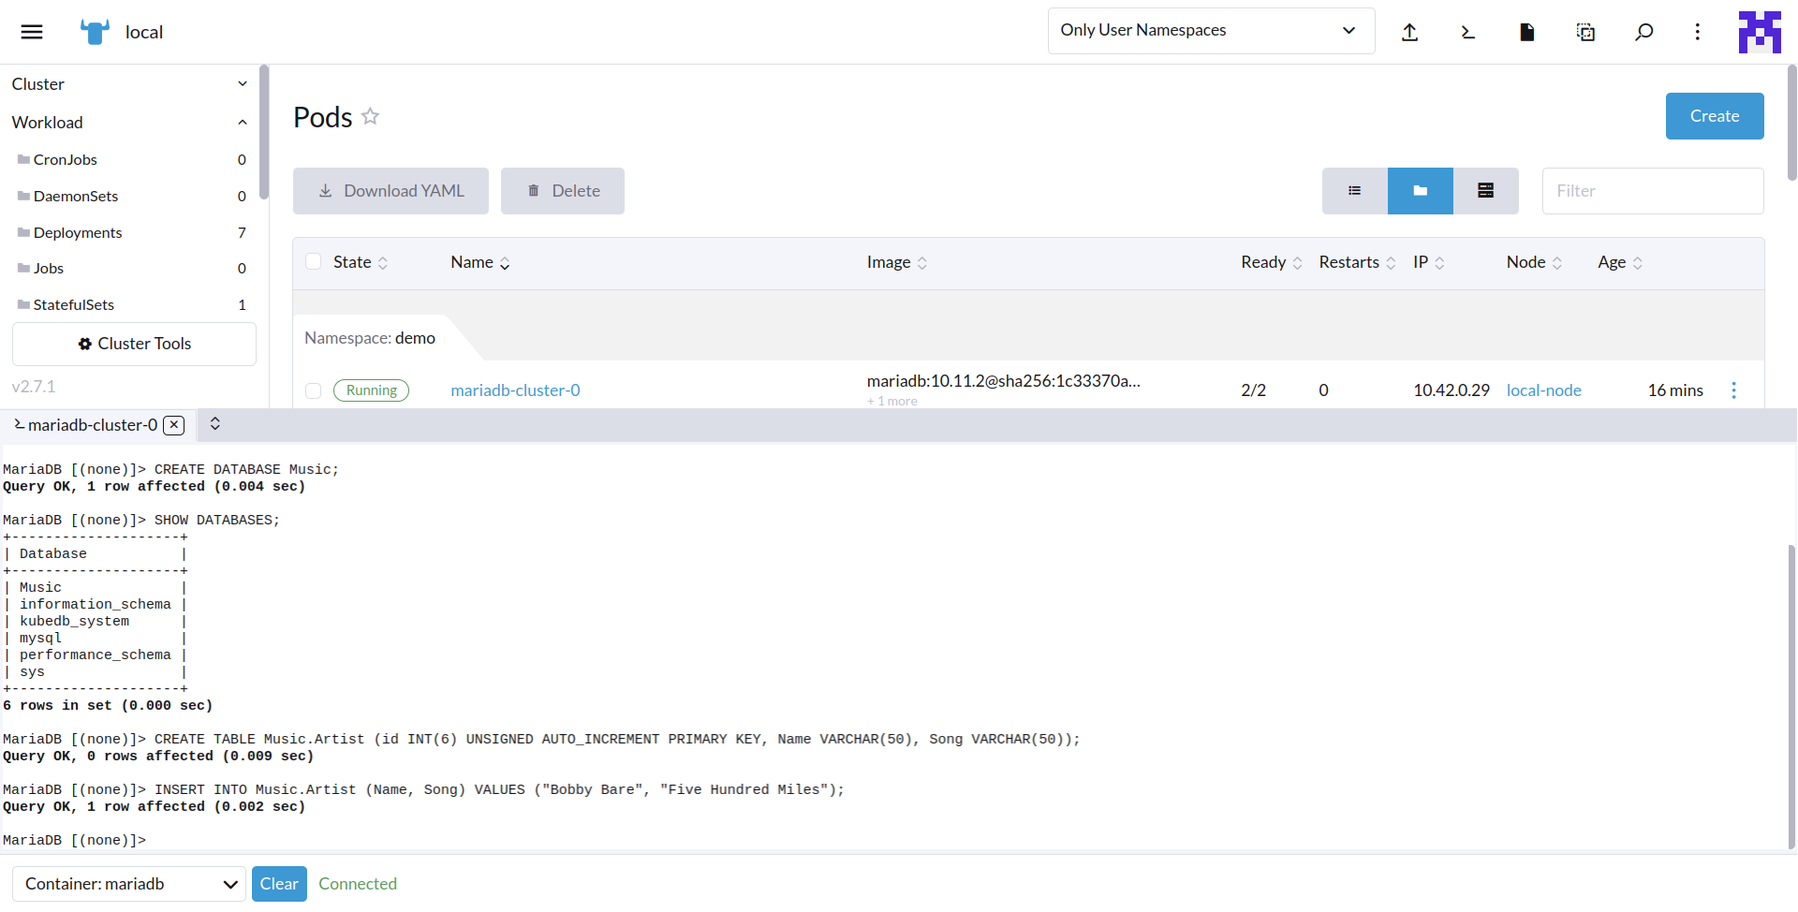Check the mariadb-cluster-0 row checkbox
The image size is (1798, 912).
tap(314, 390)
